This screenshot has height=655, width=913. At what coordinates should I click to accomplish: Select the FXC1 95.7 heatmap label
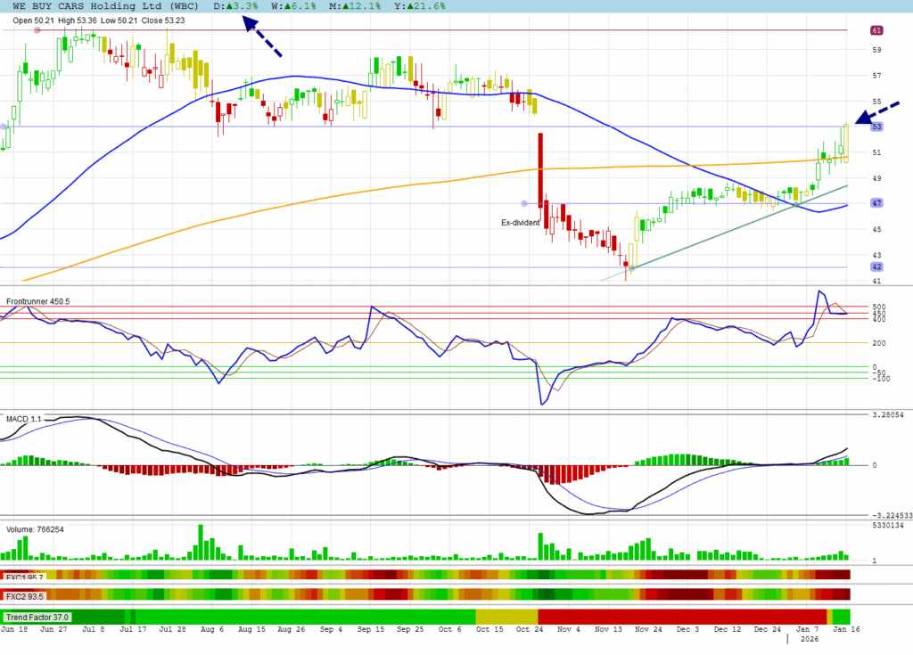click(25, 577)
